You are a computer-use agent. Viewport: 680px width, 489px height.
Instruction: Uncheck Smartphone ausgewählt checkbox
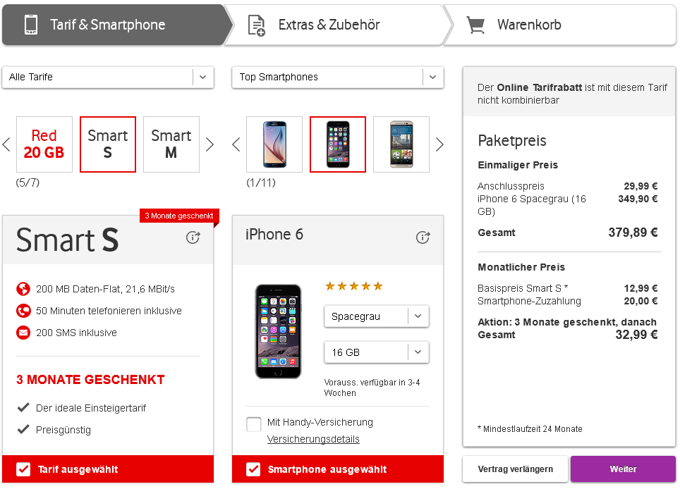point(253,469)
